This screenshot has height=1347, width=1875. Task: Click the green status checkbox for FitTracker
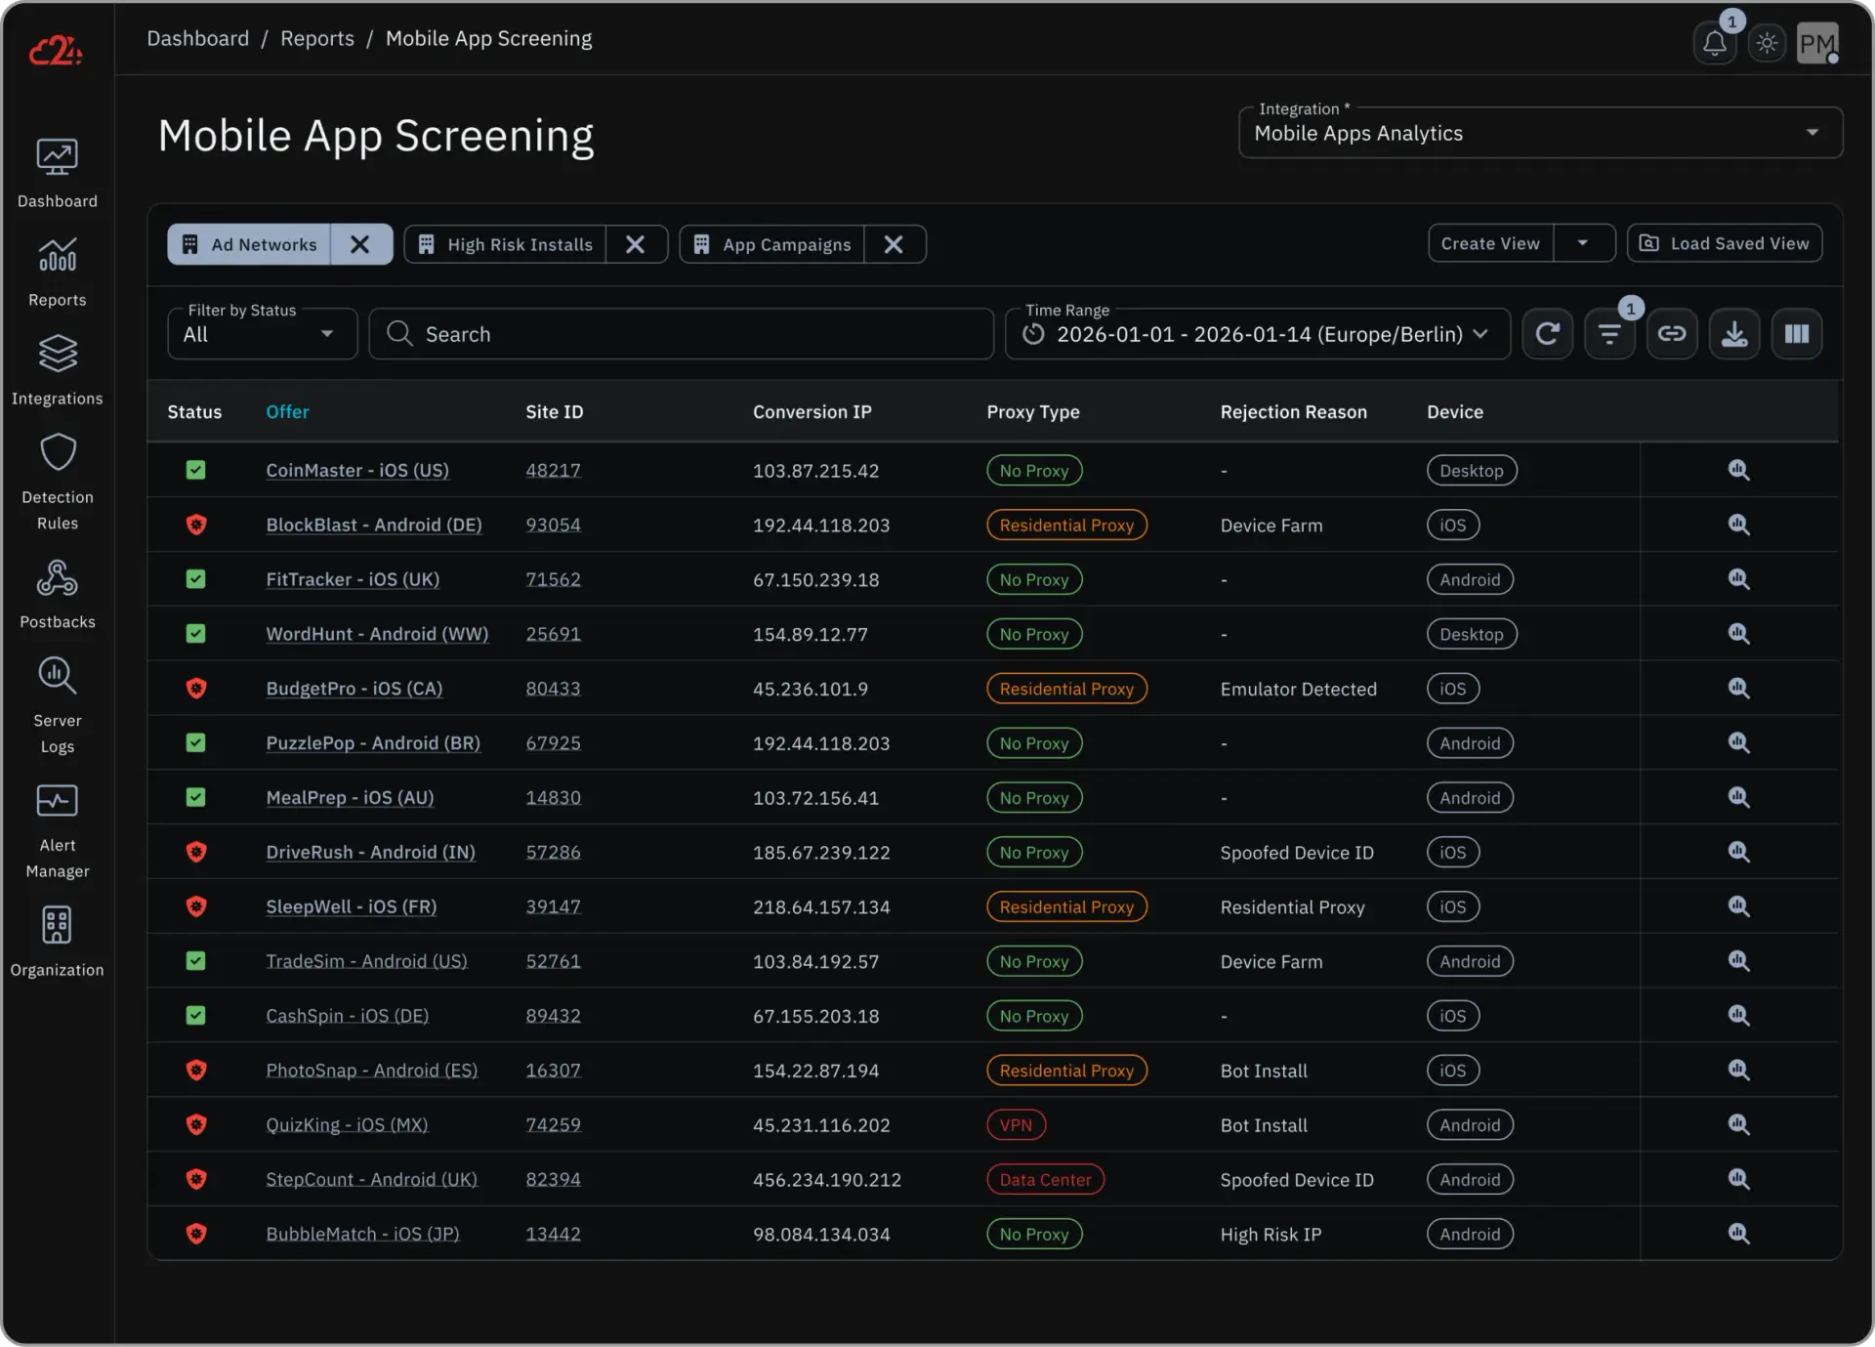196,579
